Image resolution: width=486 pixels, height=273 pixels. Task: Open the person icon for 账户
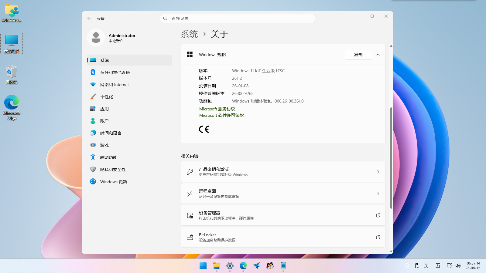(x=93, y=121)
